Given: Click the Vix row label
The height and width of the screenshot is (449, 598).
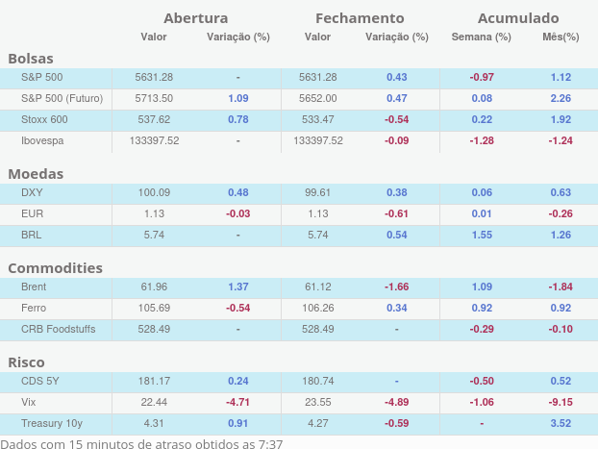Looking at the screenshot, I should click(29, 402).
